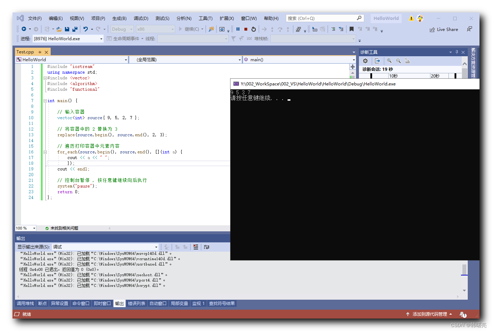
Task: Pause debugging with the break-all icon
Action: click(238, 29)
